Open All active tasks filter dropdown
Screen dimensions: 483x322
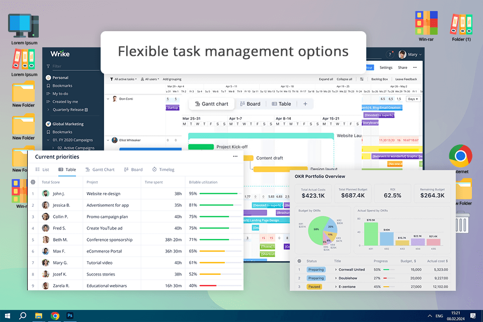[123, 79]
